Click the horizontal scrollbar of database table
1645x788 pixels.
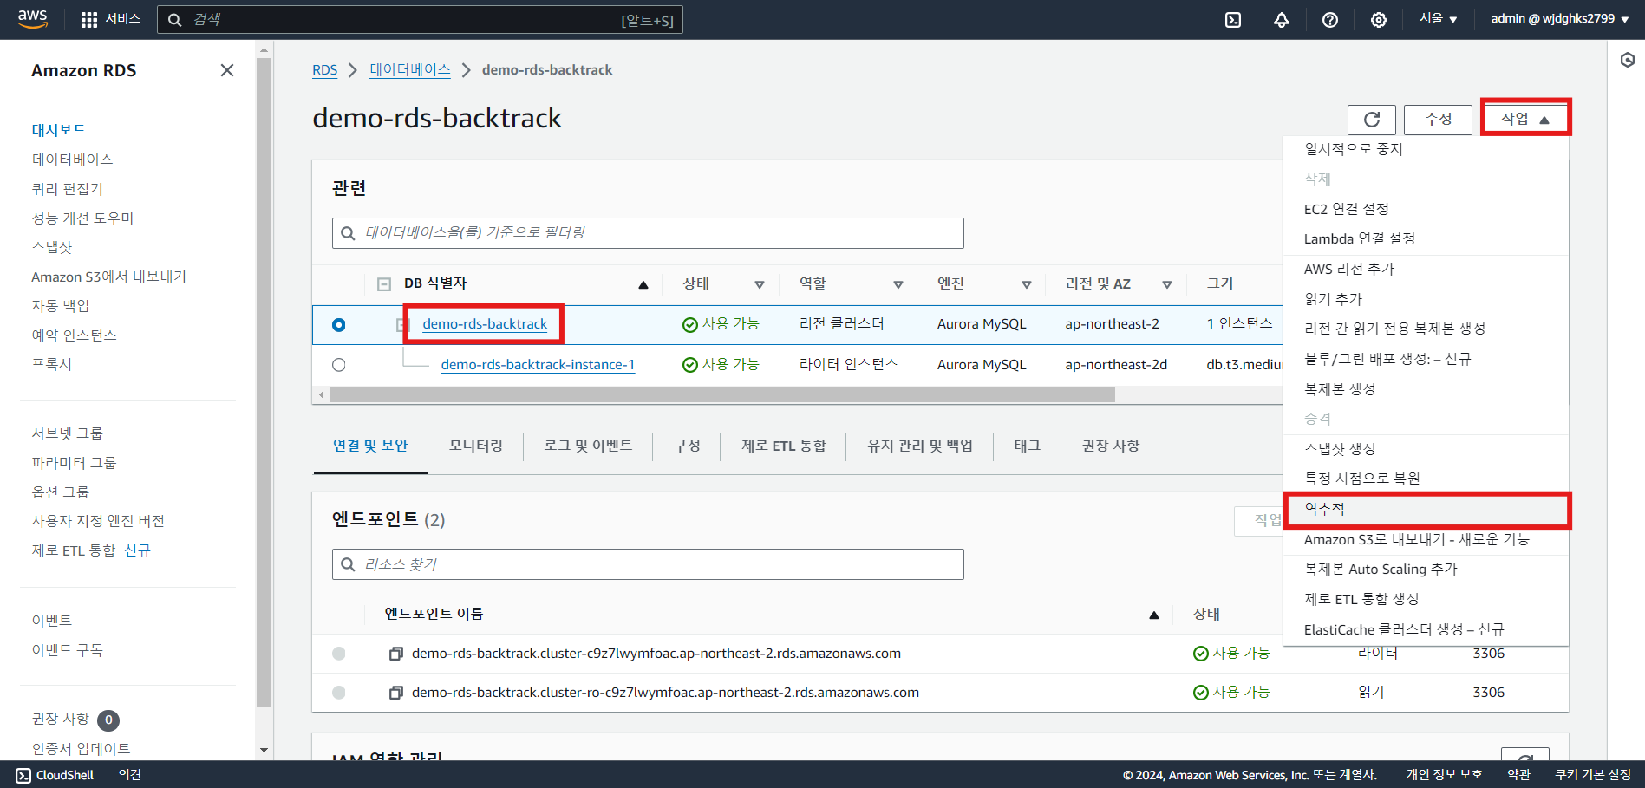[x=722, y=395]
